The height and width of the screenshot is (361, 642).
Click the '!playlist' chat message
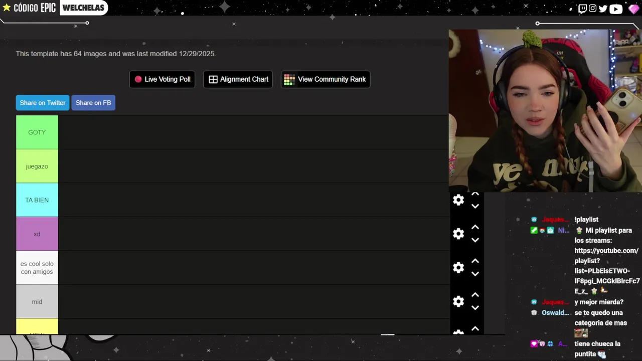click(586, 220)
